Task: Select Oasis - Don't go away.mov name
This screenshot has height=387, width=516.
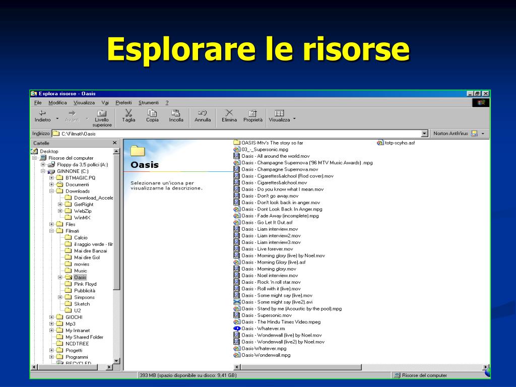Action: point(270,196)
